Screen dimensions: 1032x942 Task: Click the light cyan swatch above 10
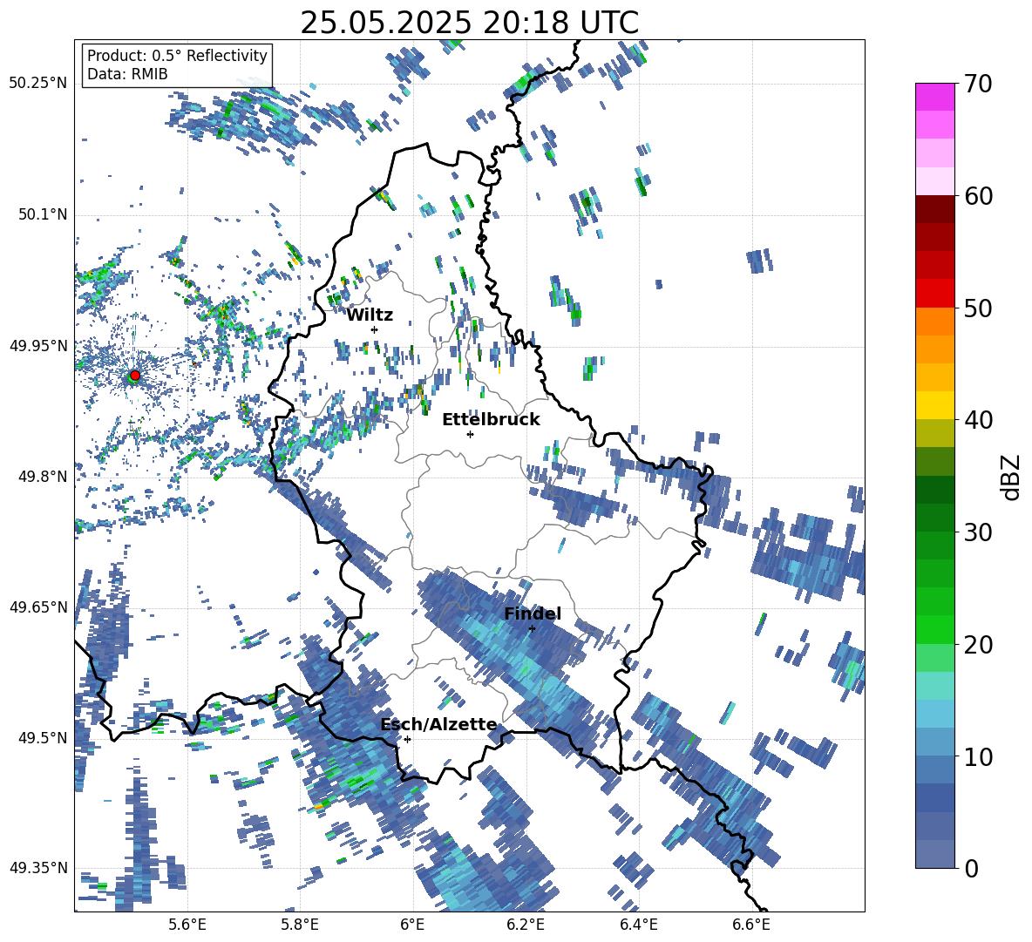click(x=934, y=714)
